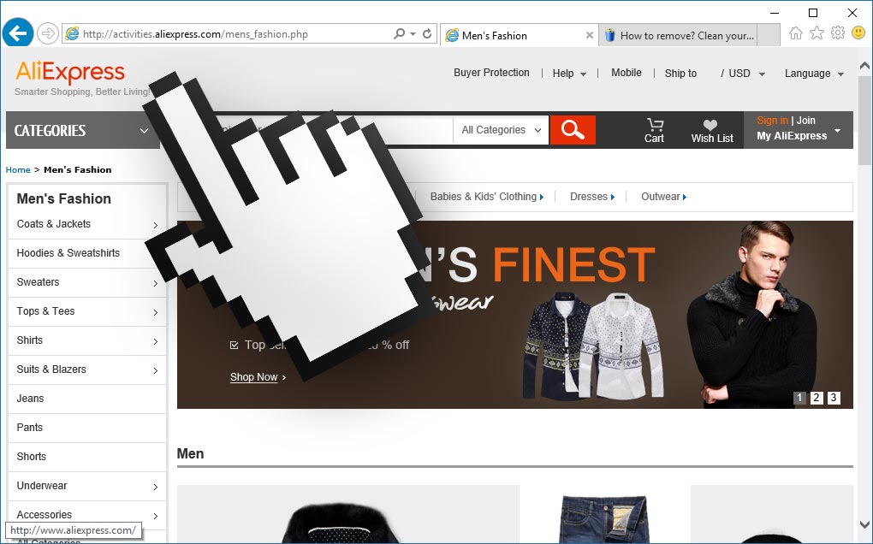Open a new blank tab button

click(x=769, y=36)
